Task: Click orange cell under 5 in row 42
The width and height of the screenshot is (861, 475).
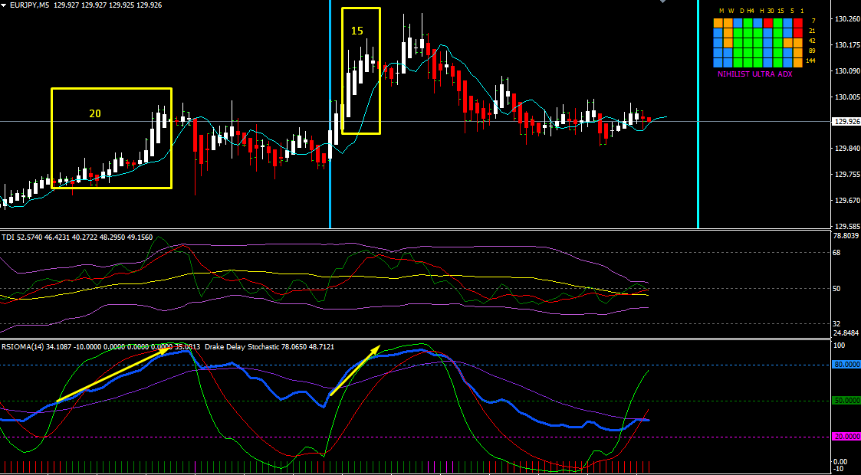Action: click(788, 43)
